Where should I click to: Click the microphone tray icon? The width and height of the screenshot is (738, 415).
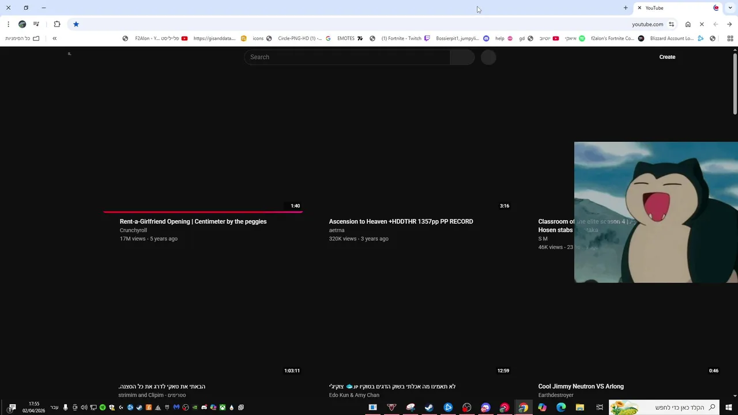(65, 408)
